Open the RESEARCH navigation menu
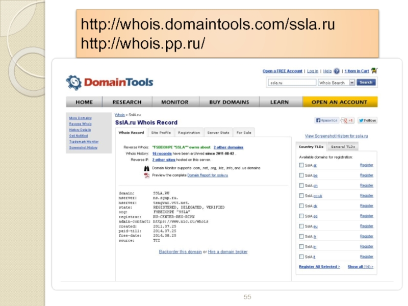408x306 pixels. (126, 102)
